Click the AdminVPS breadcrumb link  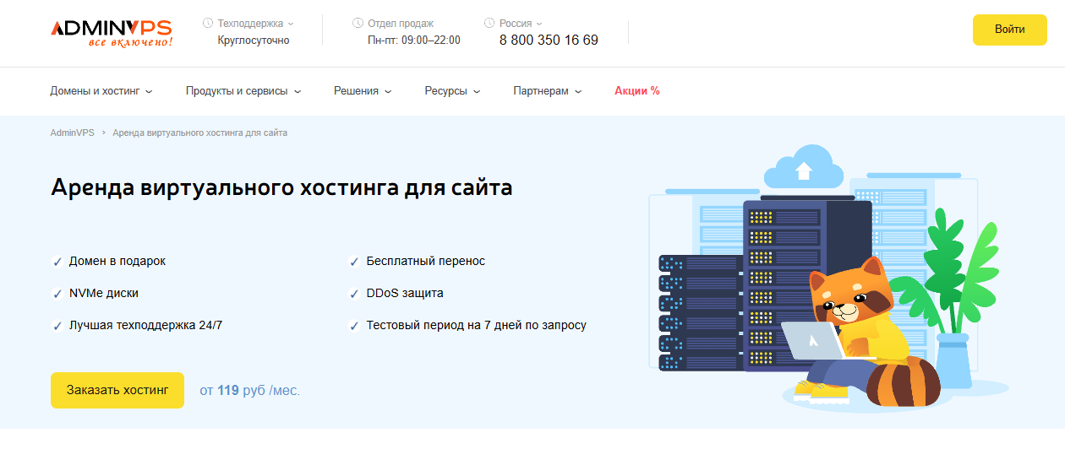[72, 133]
